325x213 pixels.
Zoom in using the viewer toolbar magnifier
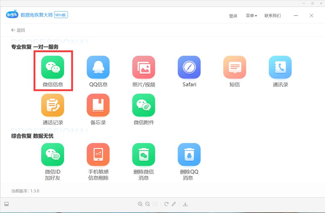coord(140,204)
